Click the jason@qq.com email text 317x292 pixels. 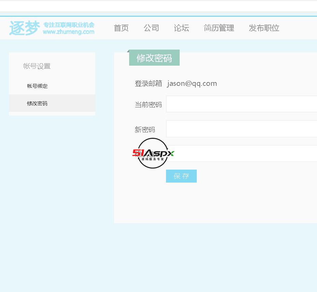pyautogui.click(x=192, y=84)
